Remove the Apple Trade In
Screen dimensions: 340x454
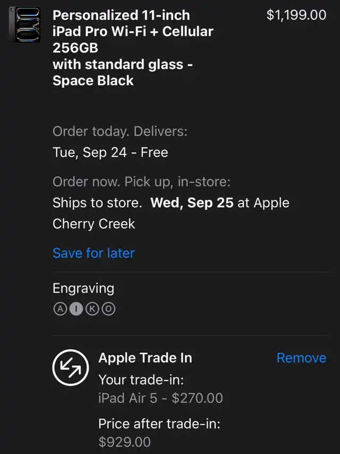302,358
